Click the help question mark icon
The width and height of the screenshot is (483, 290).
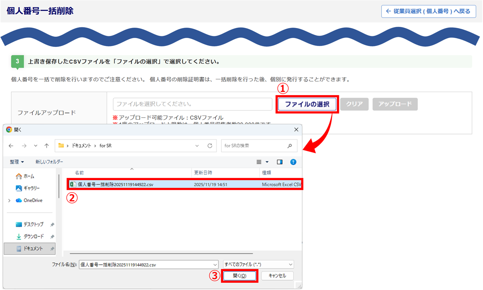(x=293, y=162)
